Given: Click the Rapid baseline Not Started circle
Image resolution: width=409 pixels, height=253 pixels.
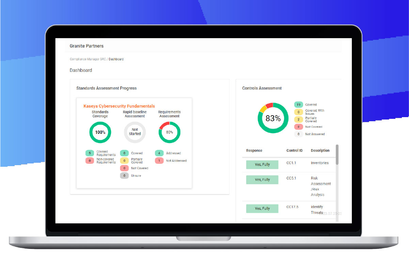Looking at the screenshot, I should 135,132.
